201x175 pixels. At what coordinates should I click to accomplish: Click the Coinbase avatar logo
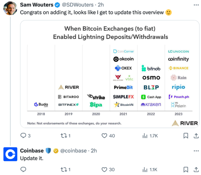[10, 154]
